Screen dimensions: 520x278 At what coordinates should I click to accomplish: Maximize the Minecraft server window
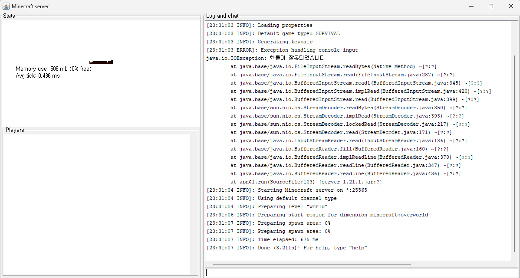coord(491,6)
